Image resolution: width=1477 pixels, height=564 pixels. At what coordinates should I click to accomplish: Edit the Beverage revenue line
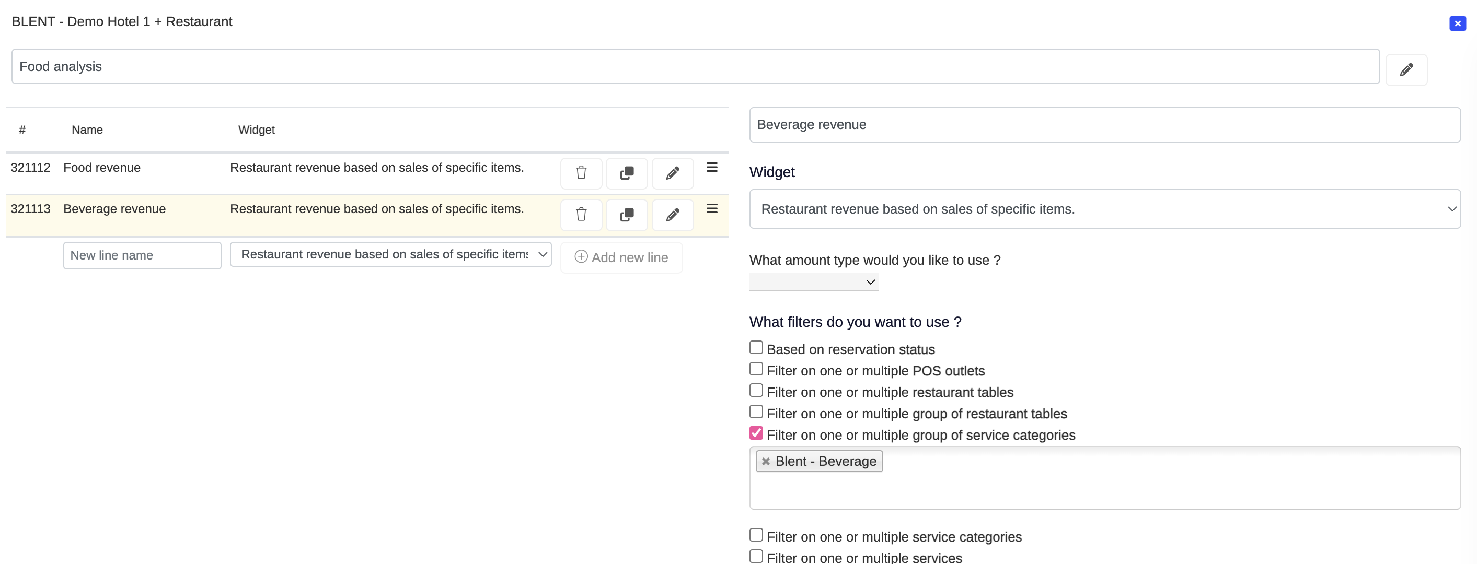tap(672, 214)
